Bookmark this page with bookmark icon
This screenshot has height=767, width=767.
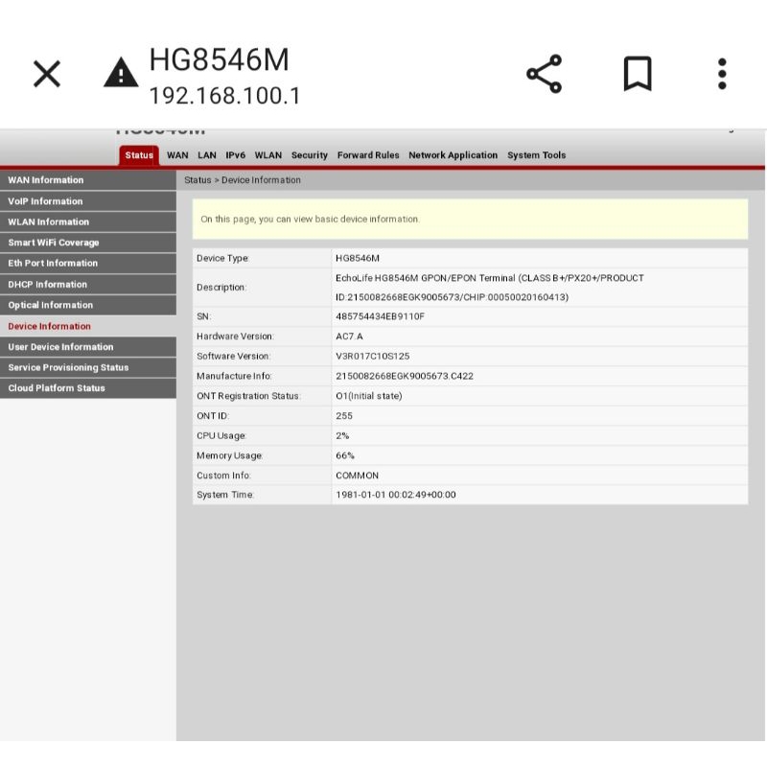point(638,74)
